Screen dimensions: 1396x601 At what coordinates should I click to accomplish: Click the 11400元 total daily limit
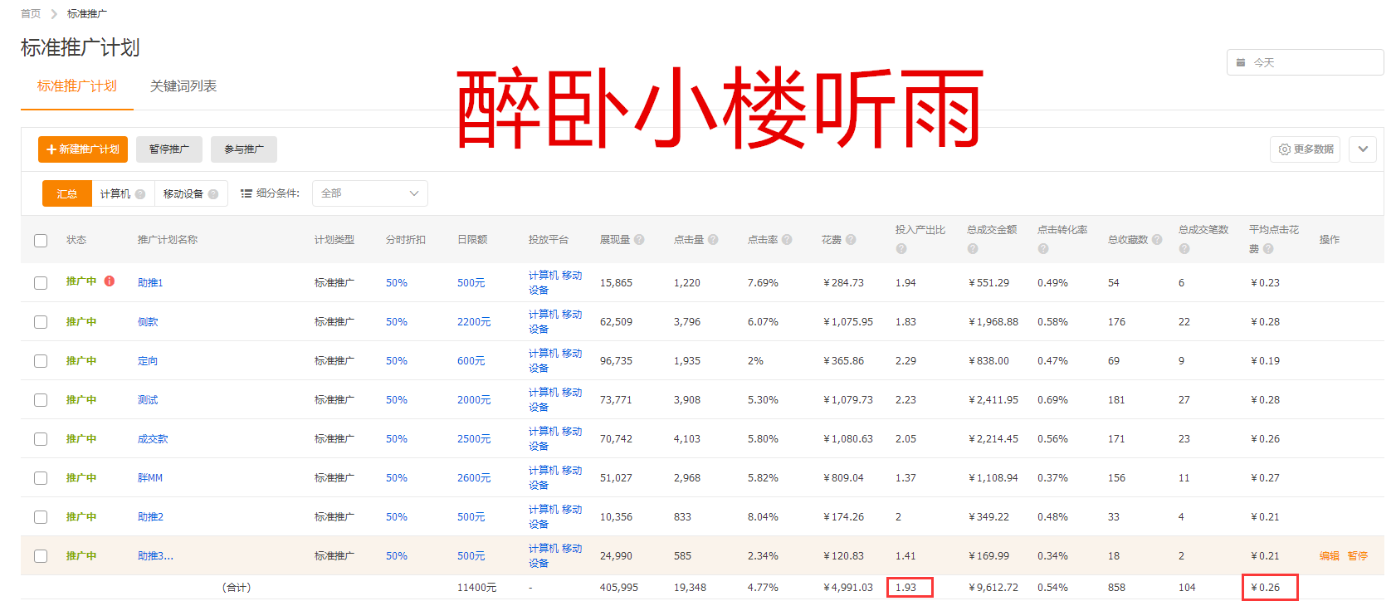(x=476, y=588)
